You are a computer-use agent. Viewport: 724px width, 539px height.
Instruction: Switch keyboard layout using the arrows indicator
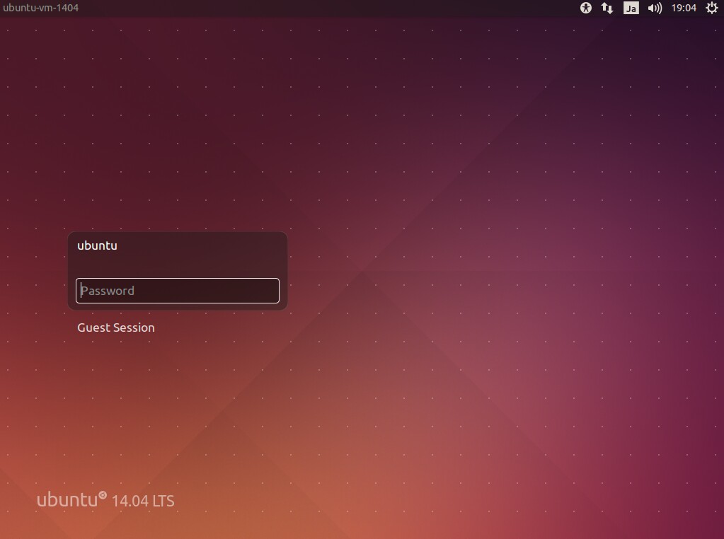tap(607, 8)
